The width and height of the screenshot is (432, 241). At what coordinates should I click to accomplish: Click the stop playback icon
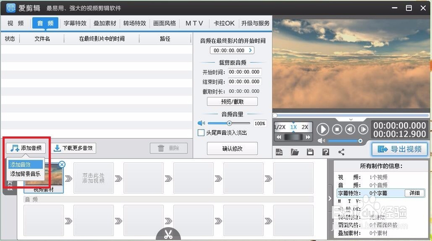tap(337, 129)
